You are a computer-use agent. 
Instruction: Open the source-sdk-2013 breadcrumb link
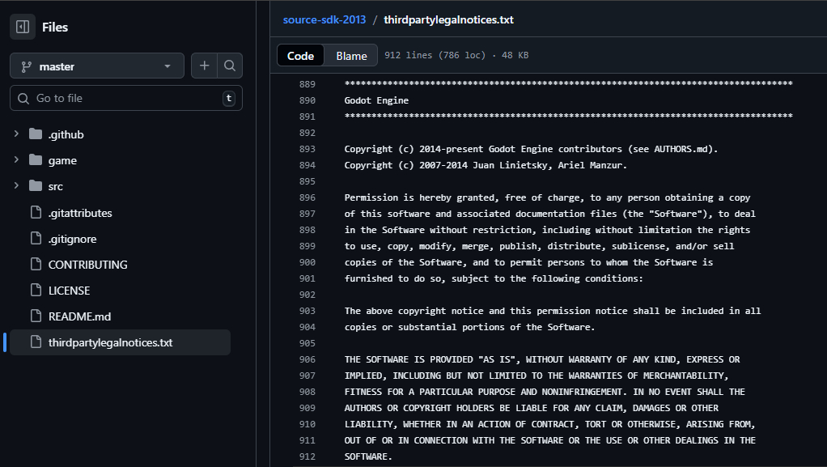(324, 19)
